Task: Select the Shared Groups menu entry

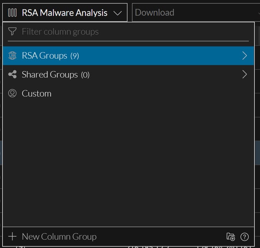Action: pos(49,74)
